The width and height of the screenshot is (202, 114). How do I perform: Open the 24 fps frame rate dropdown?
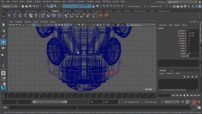point(172,102)
